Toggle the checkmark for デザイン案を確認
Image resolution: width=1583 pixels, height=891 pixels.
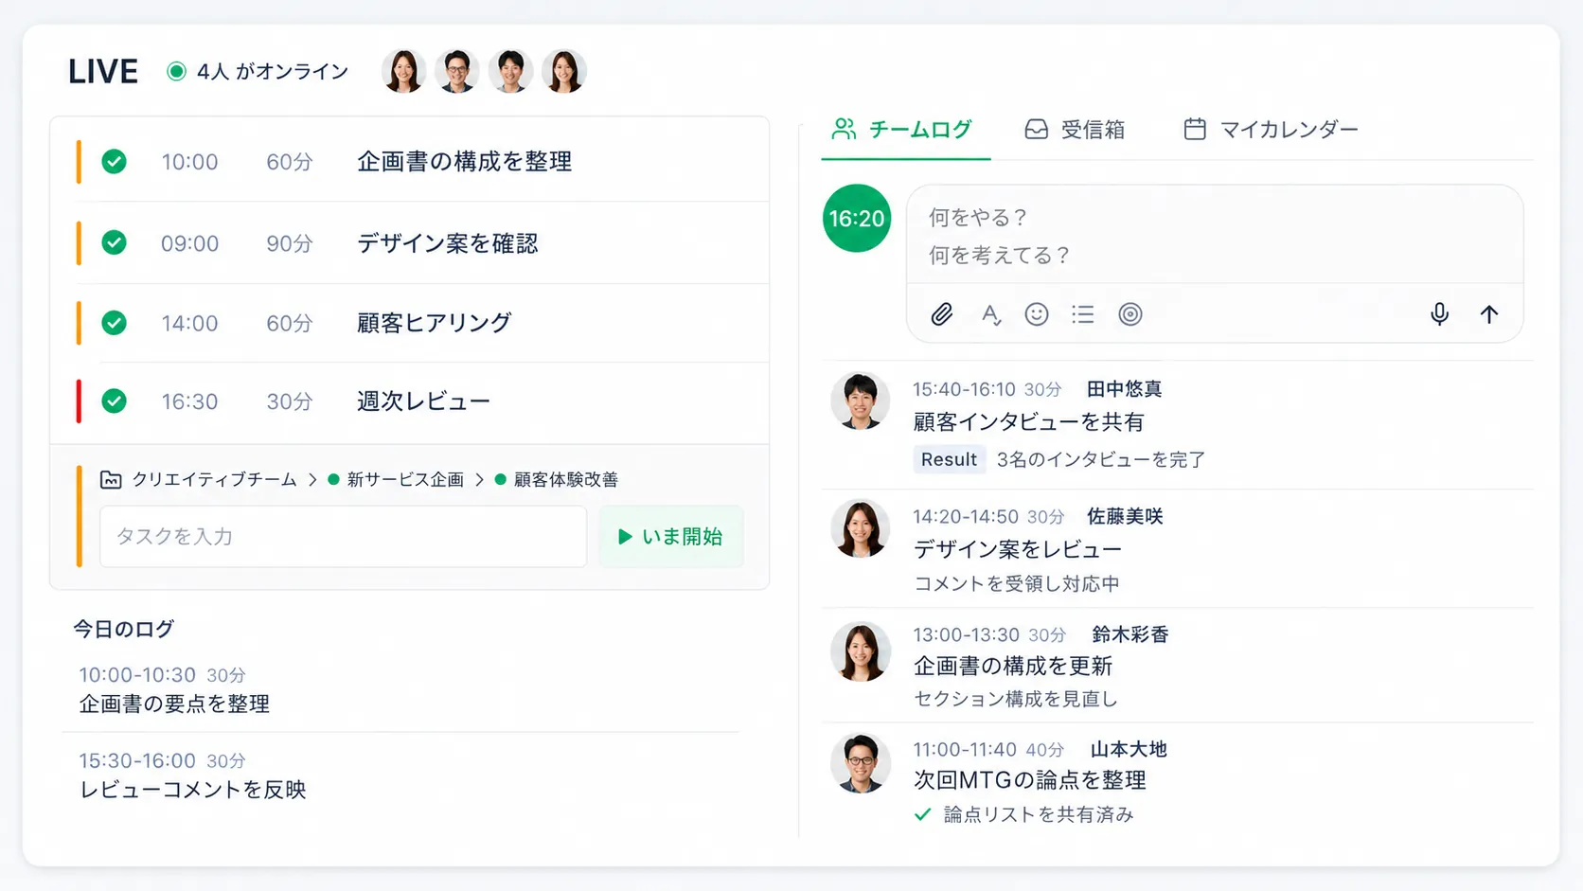(115, 243)
